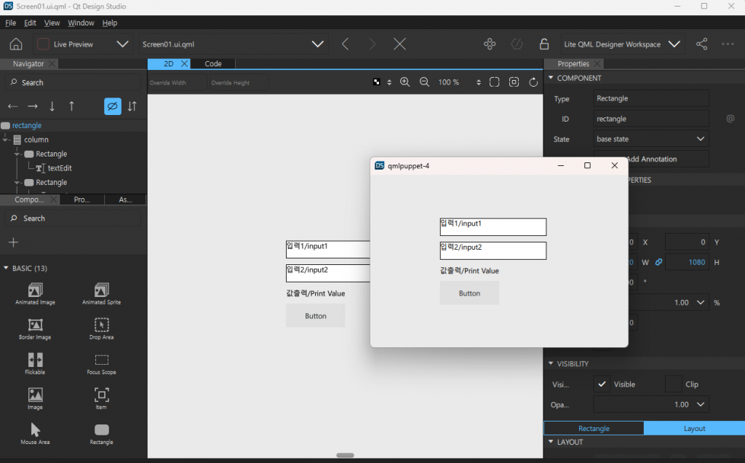Image resolution: width=745 pixels, height=463 pixels.
Task: Select the Animated Image component
Action: click(x=35, y=290)
